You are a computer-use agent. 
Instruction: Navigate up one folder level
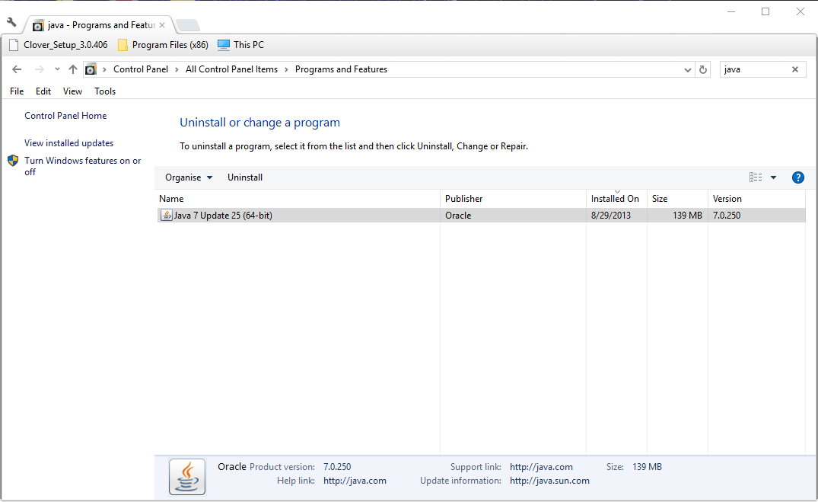click(73, 69)
